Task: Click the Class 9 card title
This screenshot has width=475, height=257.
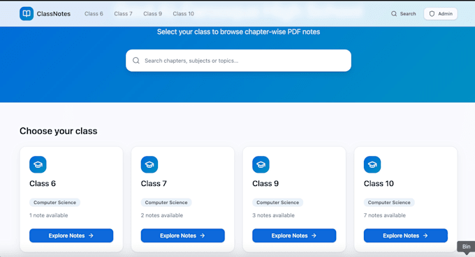Action: tap(265, 184)
